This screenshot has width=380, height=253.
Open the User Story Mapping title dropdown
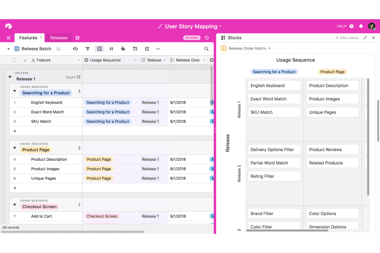(x=220, y=26)
